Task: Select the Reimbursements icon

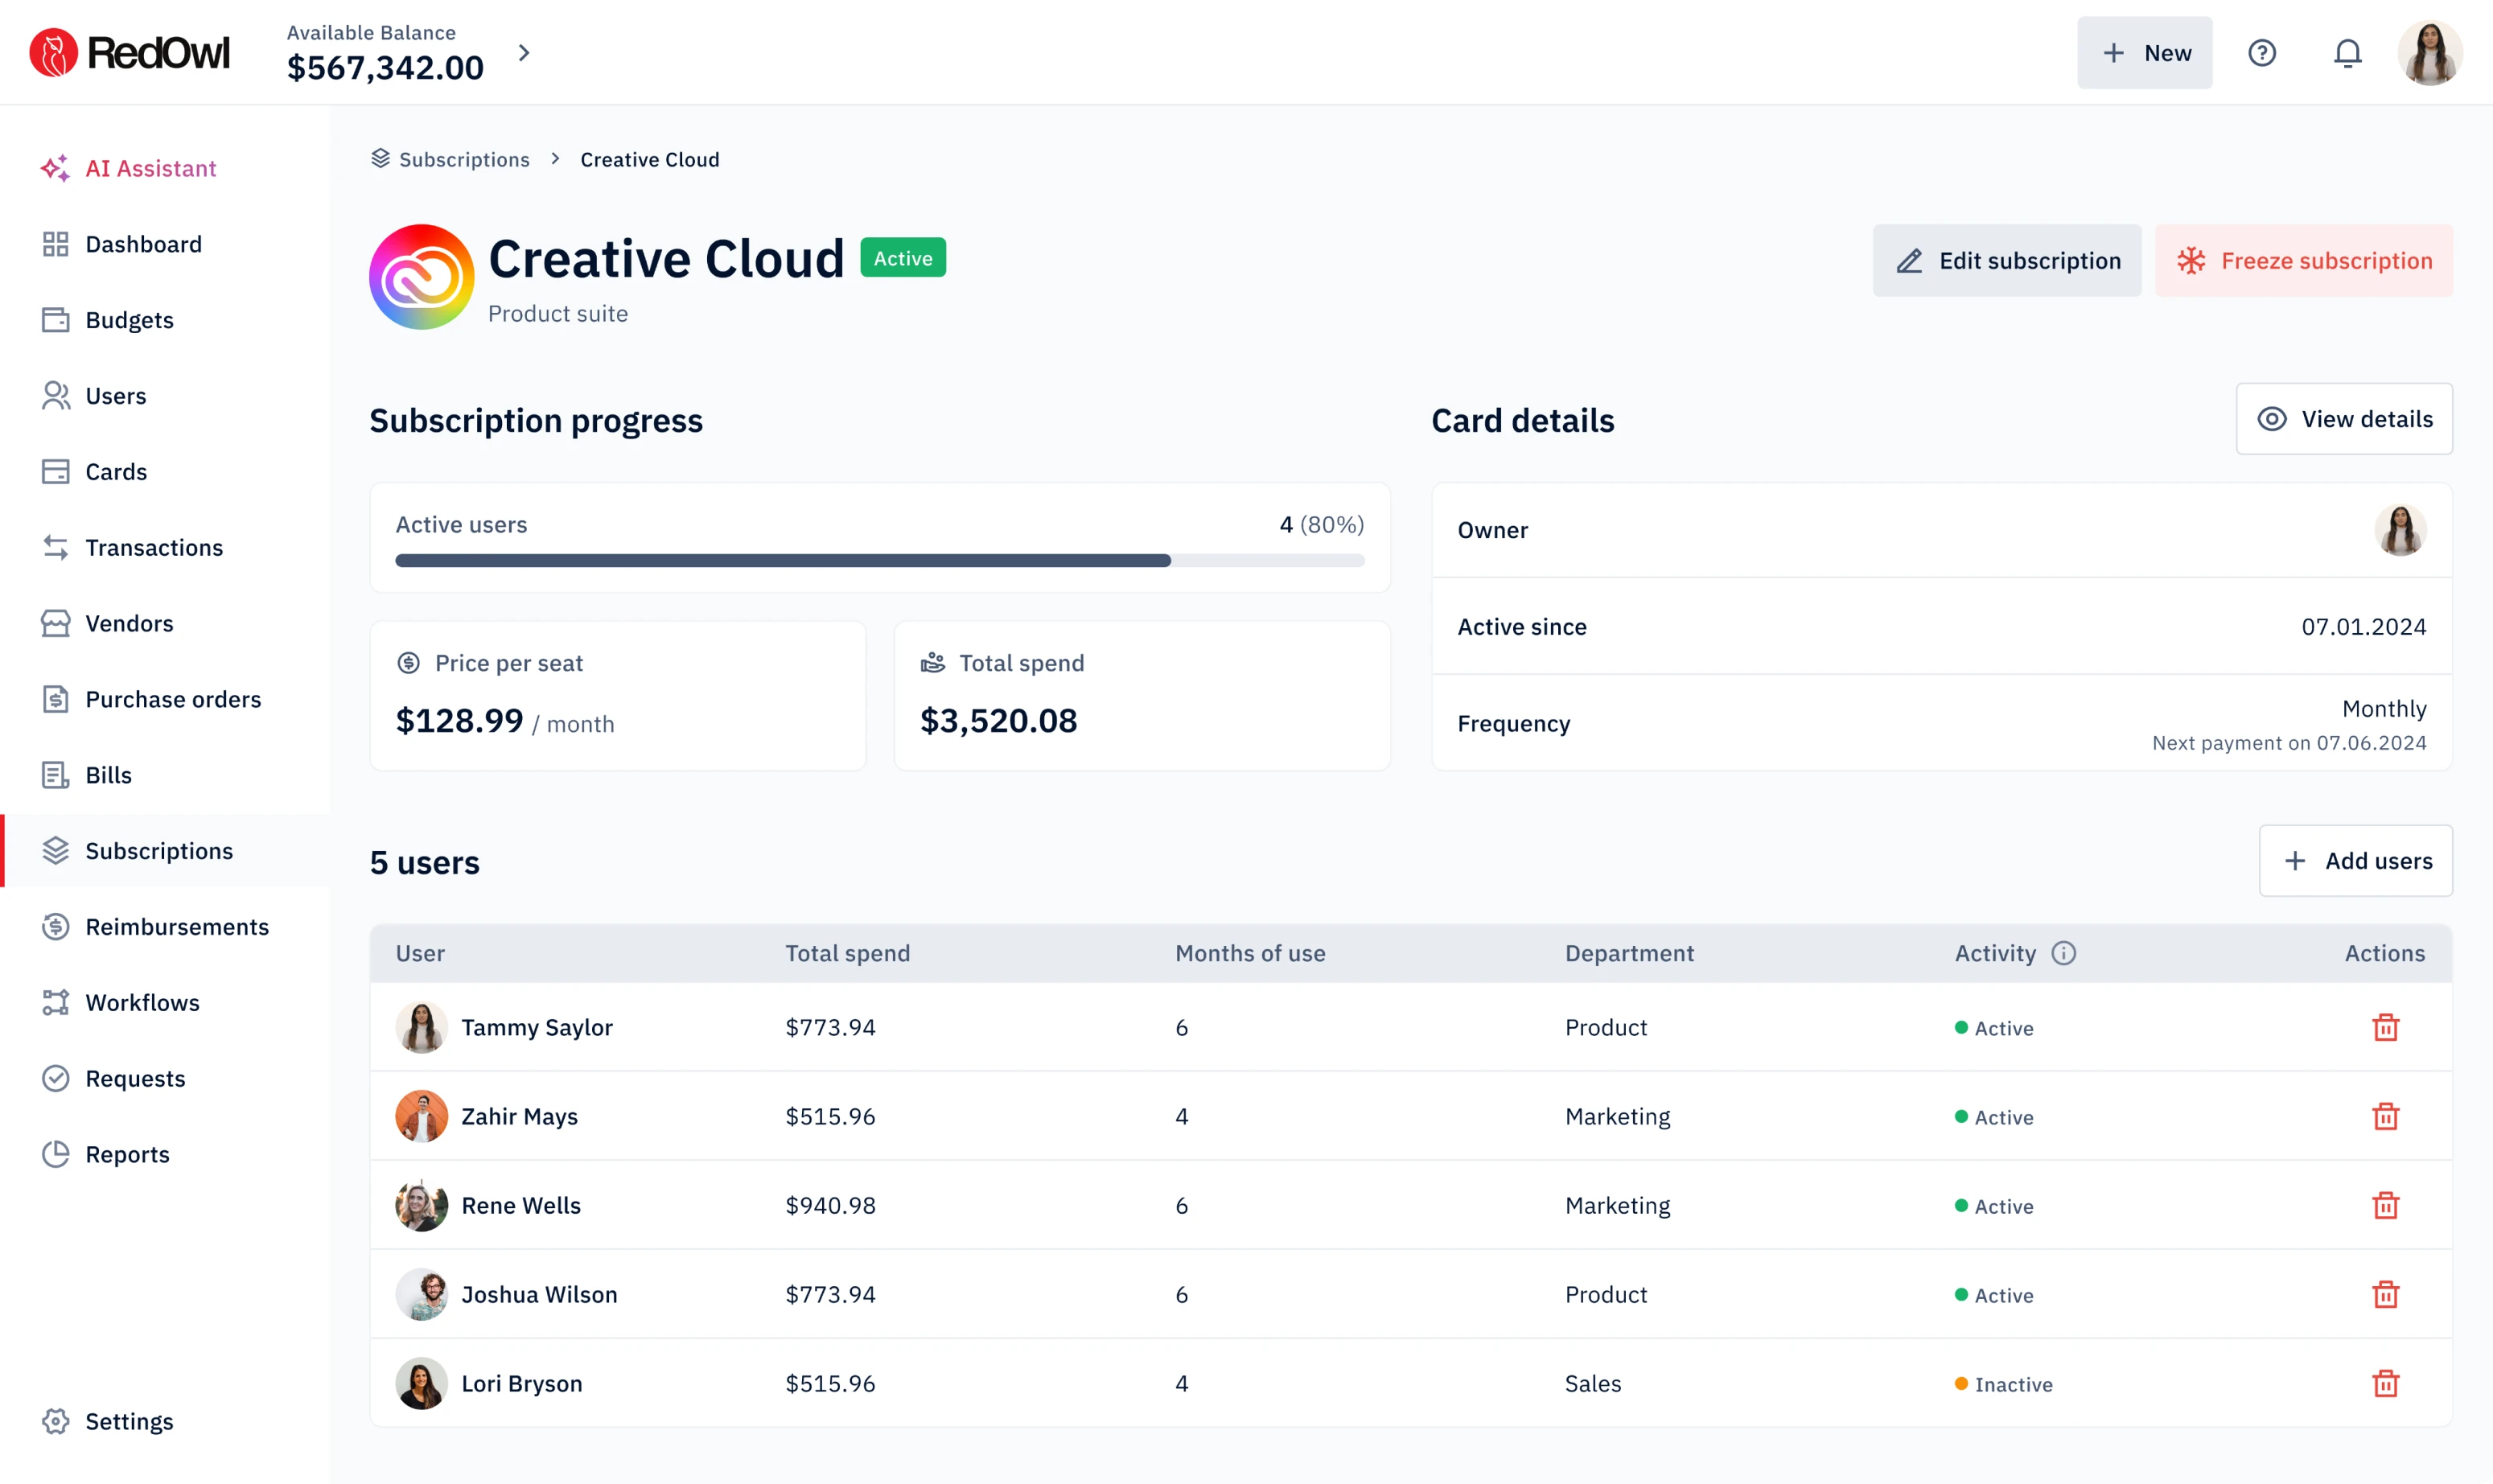Action: [x=56, y=927]
